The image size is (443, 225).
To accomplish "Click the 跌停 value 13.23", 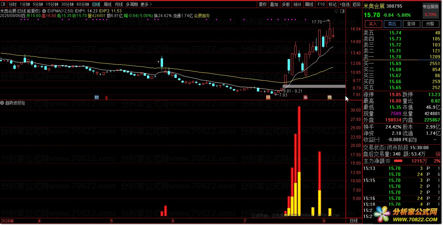I will click(434, 94).
